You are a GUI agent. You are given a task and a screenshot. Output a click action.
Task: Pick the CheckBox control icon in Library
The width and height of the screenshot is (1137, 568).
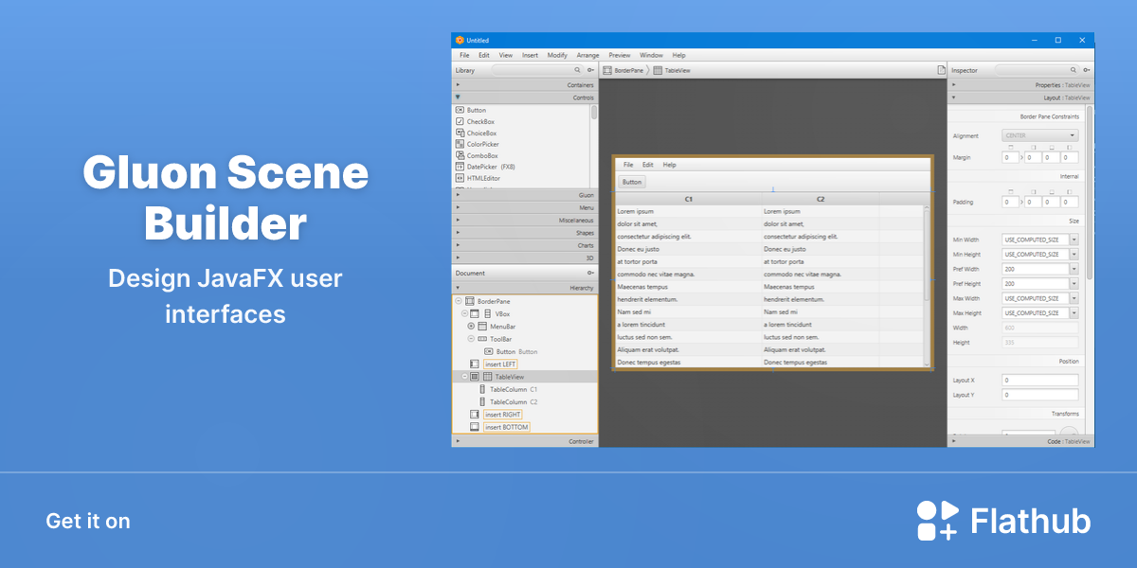pos(460,121)
